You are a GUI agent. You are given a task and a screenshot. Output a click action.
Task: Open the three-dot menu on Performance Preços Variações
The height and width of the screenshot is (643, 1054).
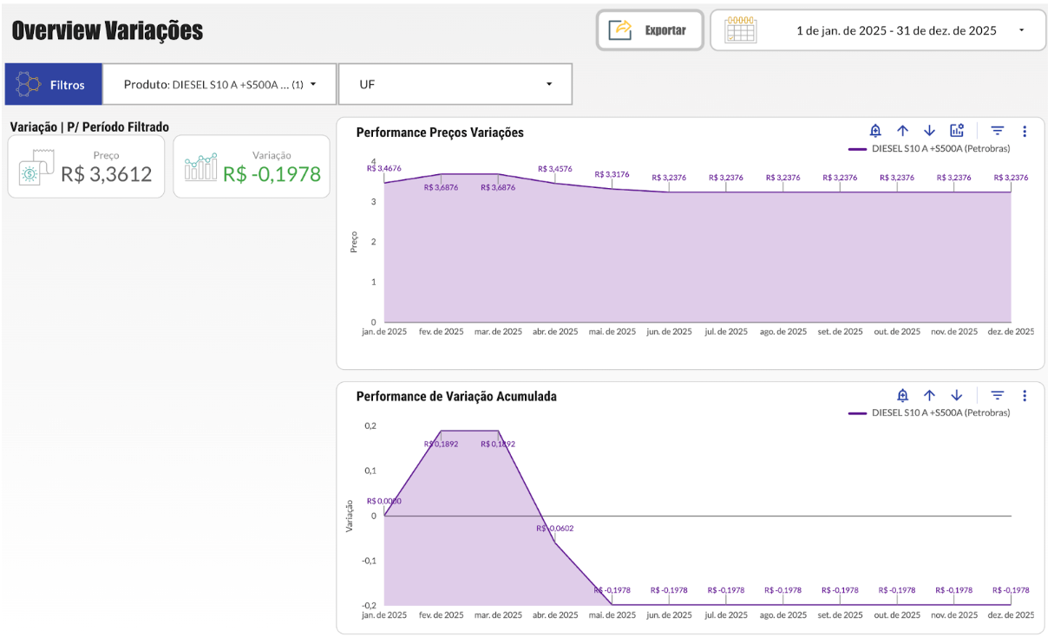tap(1025, 131)
